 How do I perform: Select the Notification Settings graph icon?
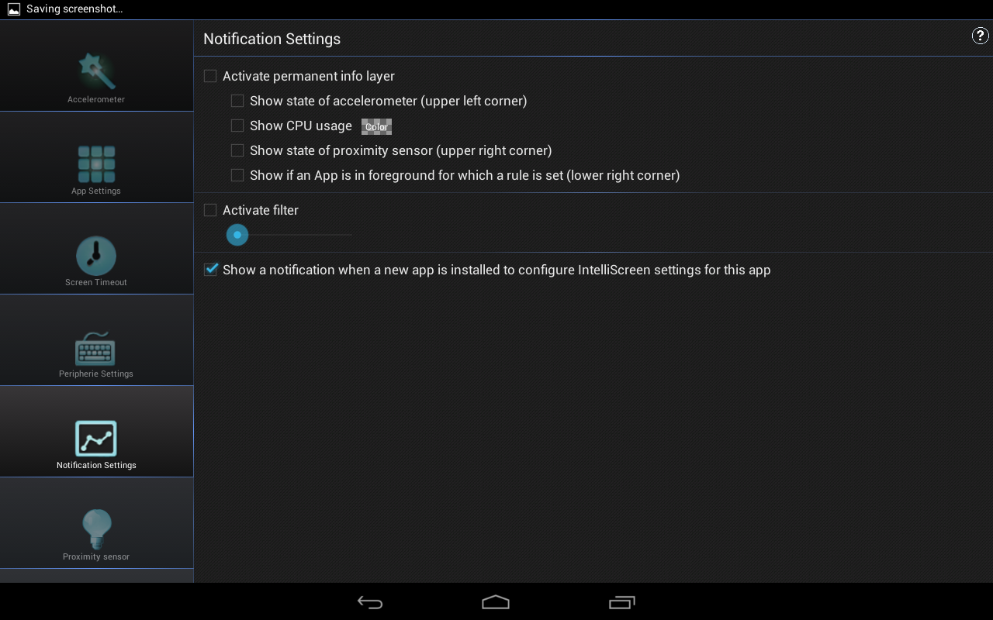pyautogui.click(x=96, y=439)
